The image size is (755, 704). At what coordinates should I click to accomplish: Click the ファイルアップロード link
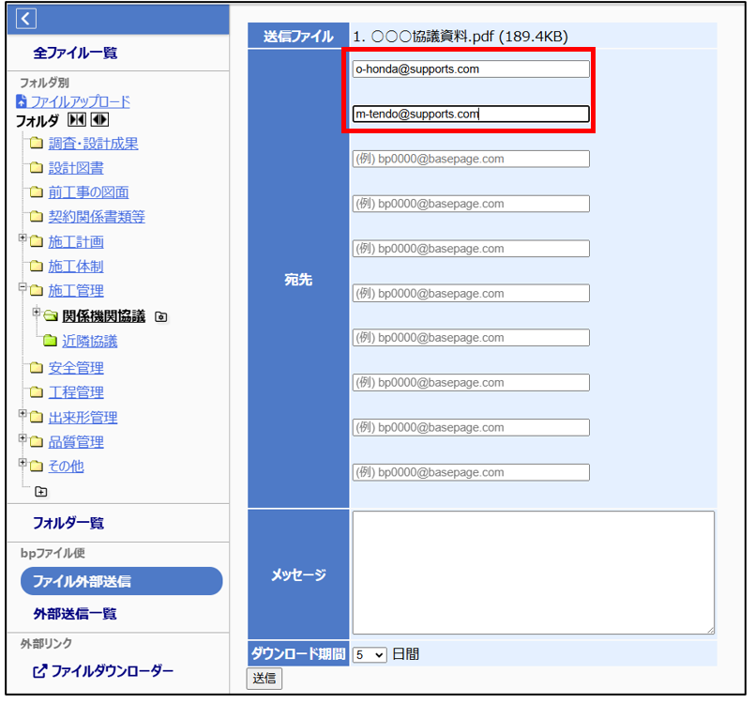click(x=80, y=101)
